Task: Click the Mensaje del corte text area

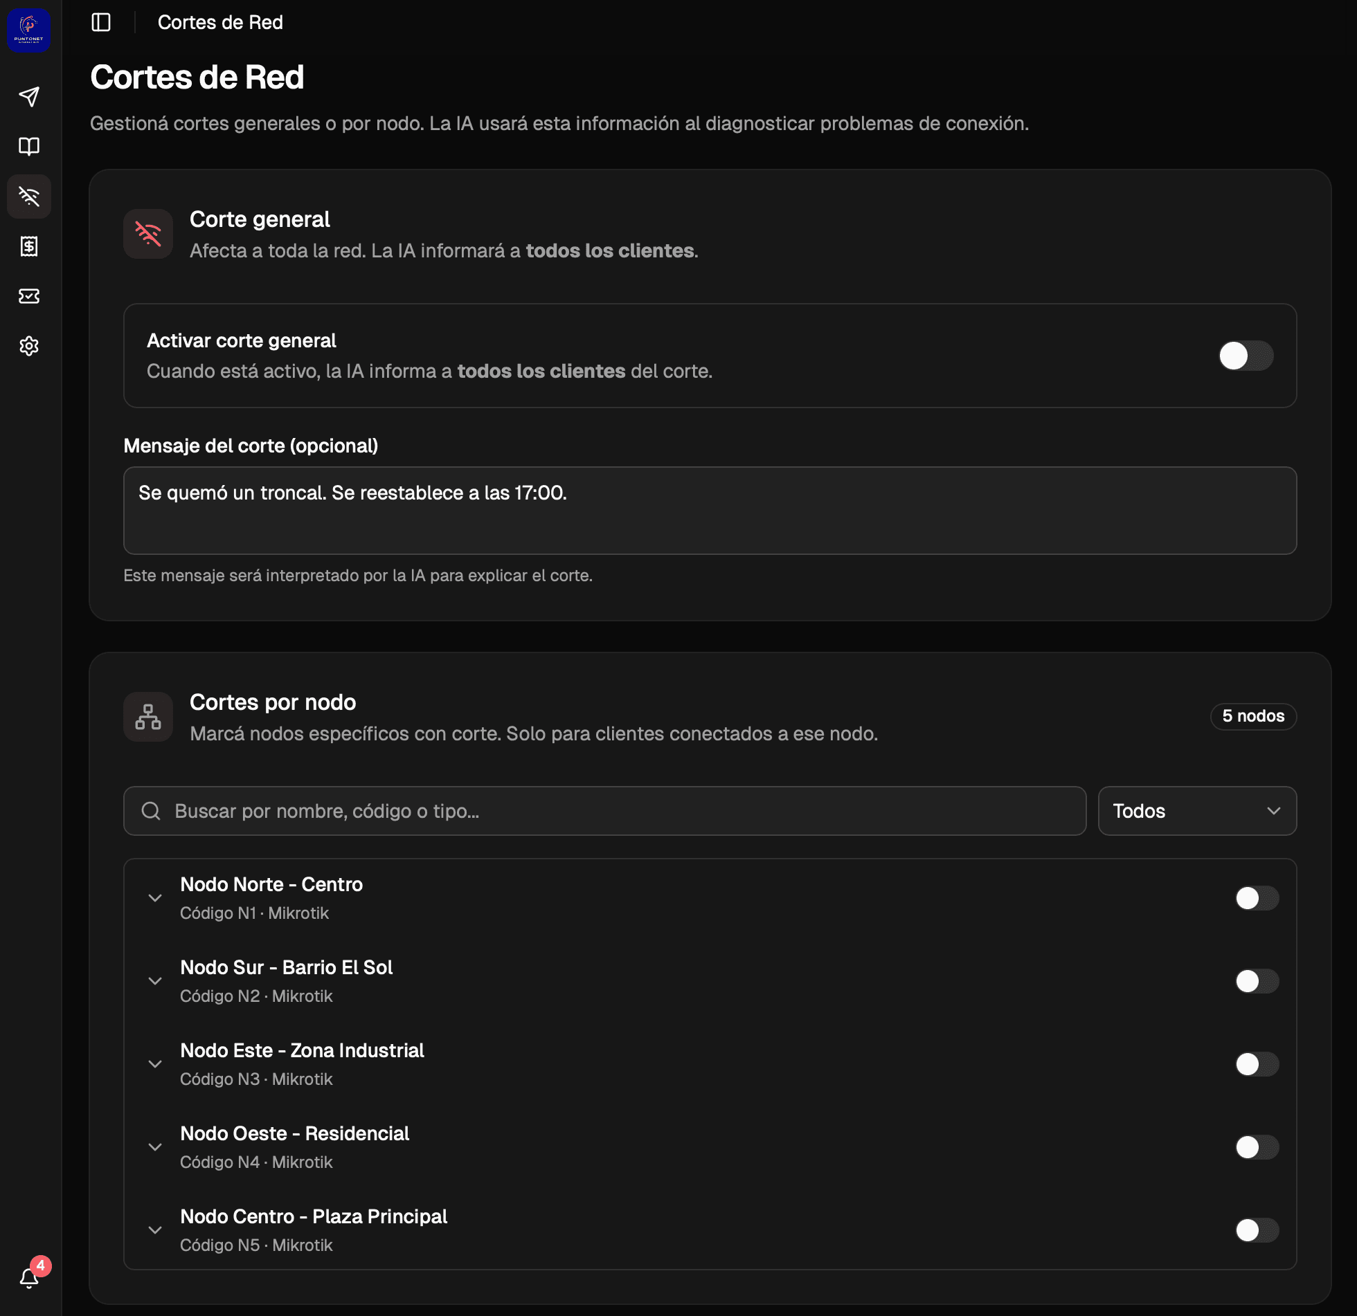Action: point(709,511)
